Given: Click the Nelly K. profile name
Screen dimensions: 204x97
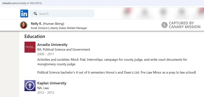Looking at the screenshot, I should click(36, 24).
